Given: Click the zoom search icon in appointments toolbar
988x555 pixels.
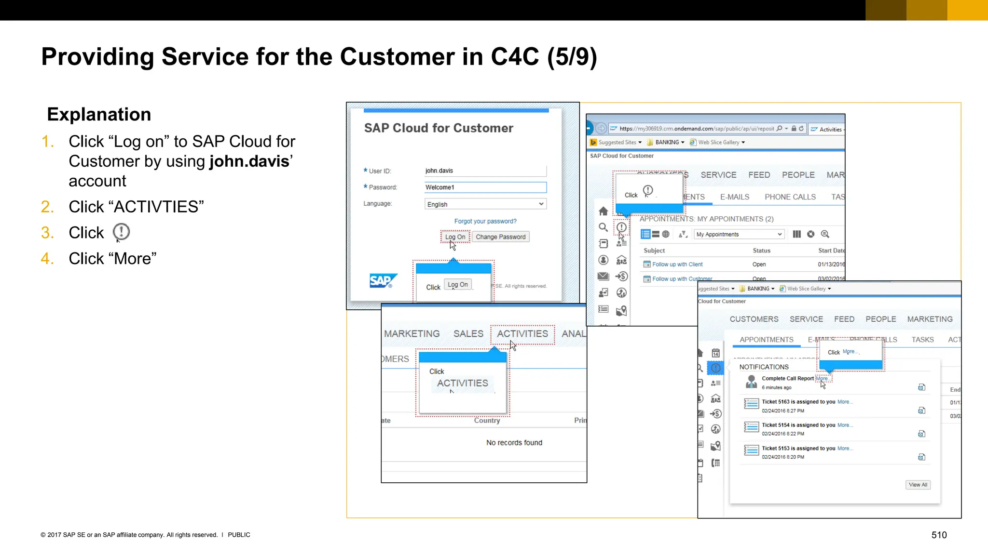Looking at the screenshot, I should click(825, 234).
